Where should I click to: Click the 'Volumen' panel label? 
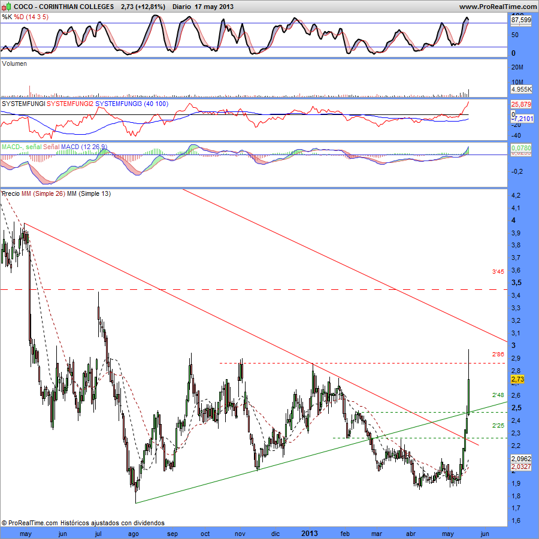(x=14, y=63)
